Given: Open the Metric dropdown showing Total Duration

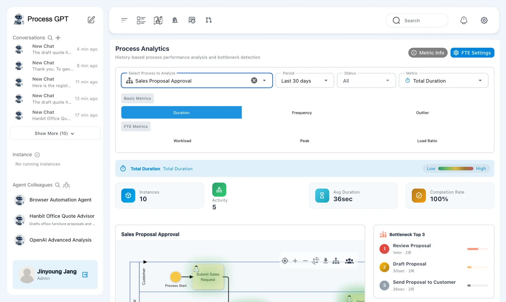Looking at the screenshot, I should (x=444, y=81).
